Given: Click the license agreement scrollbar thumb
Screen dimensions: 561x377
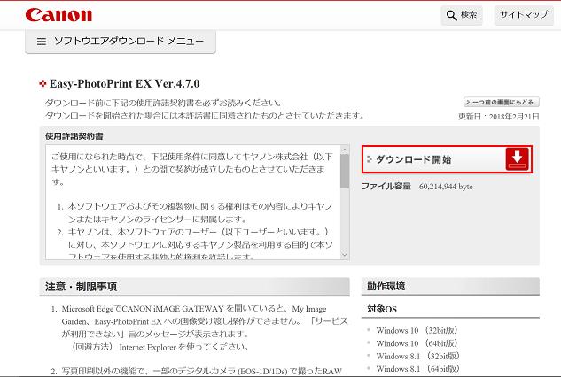Looking at the screenshot, I should pos(345,171).
